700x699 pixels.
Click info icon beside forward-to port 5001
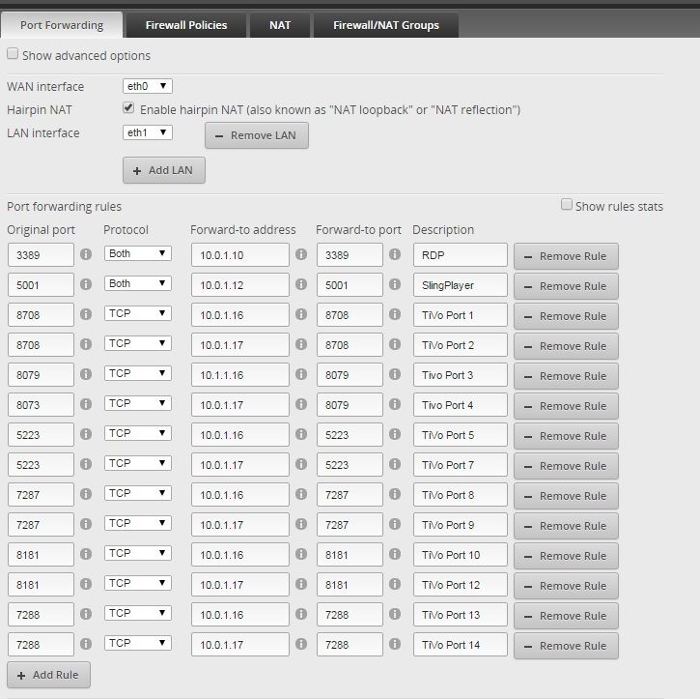[x=395, y=284]
